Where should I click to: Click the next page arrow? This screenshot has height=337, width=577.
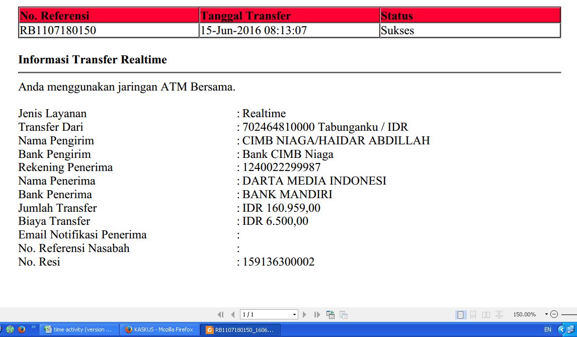305,314
